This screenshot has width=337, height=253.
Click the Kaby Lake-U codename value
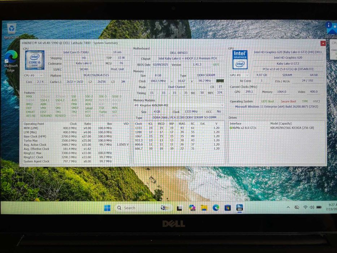tap(83, 64)
